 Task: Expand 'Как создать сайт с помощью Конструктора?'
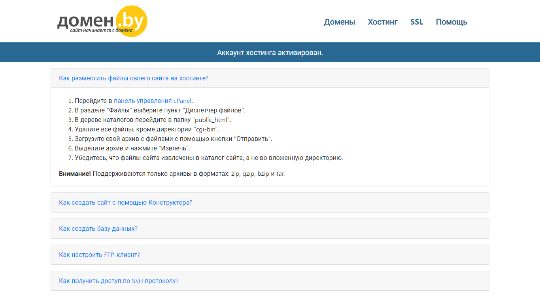126,203
